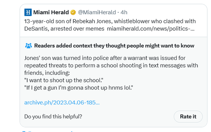Image resolution: width=211 pixels, height=132 pixels.
Task: Click the gold verified checkmark badge
Action: pos(73,12)
